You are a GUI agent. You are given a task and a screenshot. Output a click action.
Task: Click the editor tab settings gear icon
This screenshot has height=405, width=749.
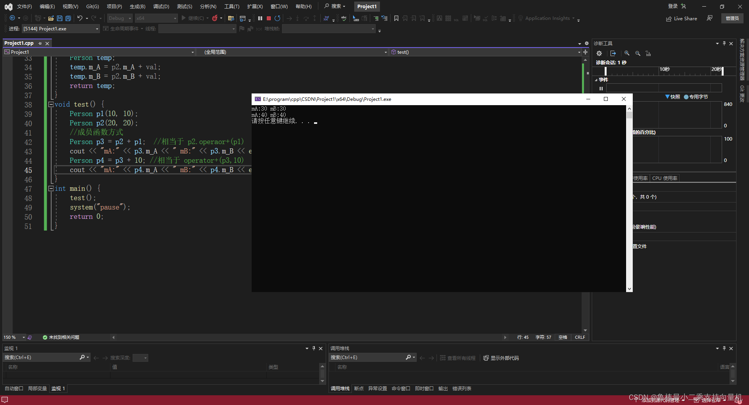click(x=587, y=43)
